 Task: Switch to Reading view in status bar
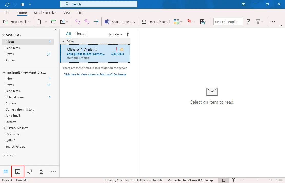point(233,180)
